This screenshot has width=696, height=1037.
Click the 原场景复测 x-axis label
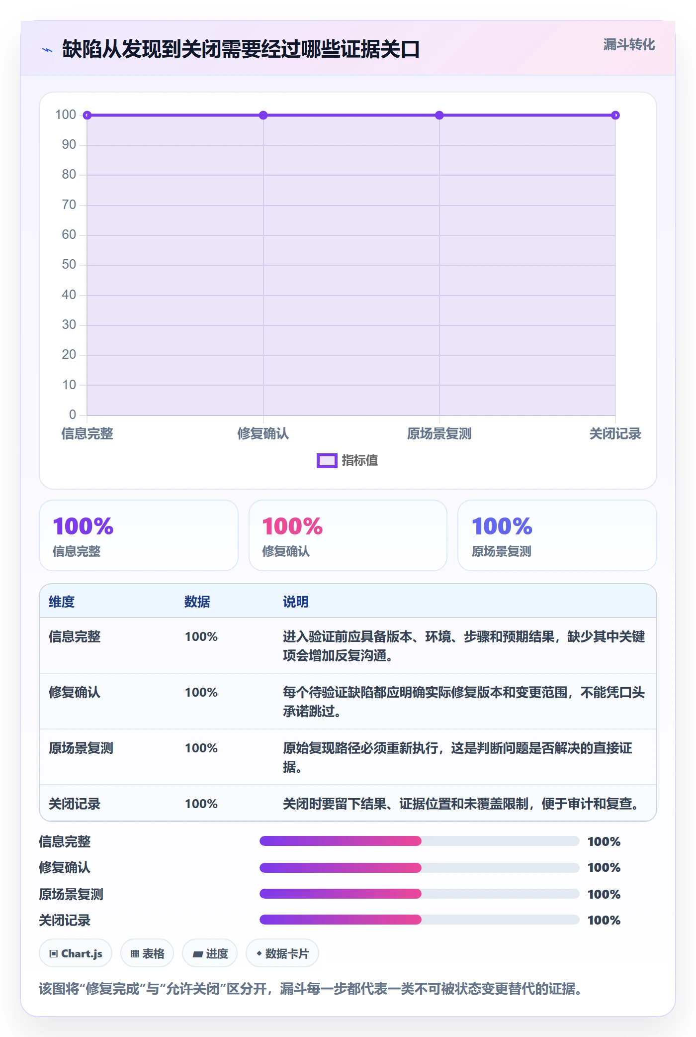[439, 434]
